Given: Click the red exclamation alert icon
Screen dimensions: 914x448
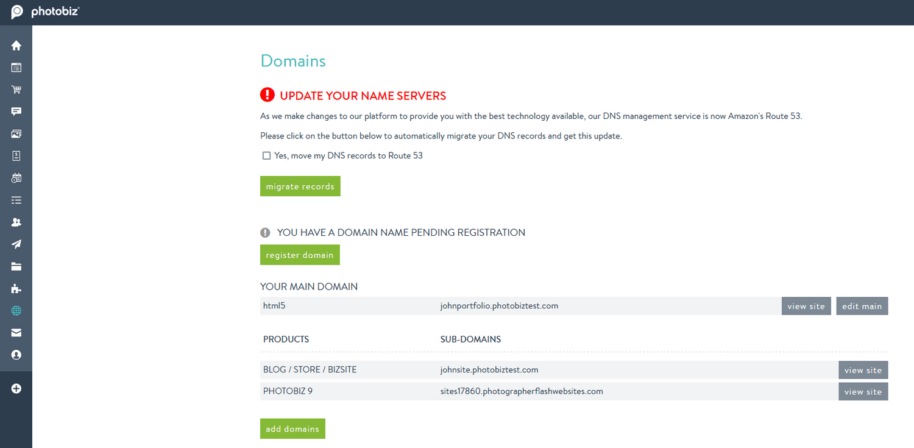Looking at the screenshot, I should (x=267, y=94).
